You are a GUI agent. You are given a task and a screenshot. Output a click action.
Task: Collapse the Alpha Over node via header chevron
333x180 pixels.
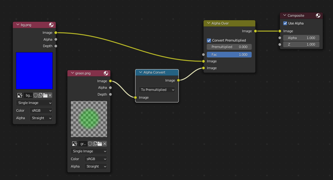pos(208,23)
